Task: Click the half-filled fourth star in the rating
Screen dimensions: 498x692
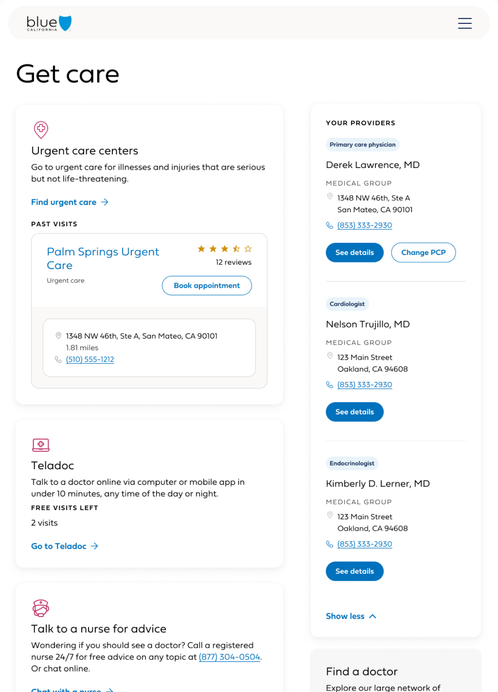Action: pos(236,249)
